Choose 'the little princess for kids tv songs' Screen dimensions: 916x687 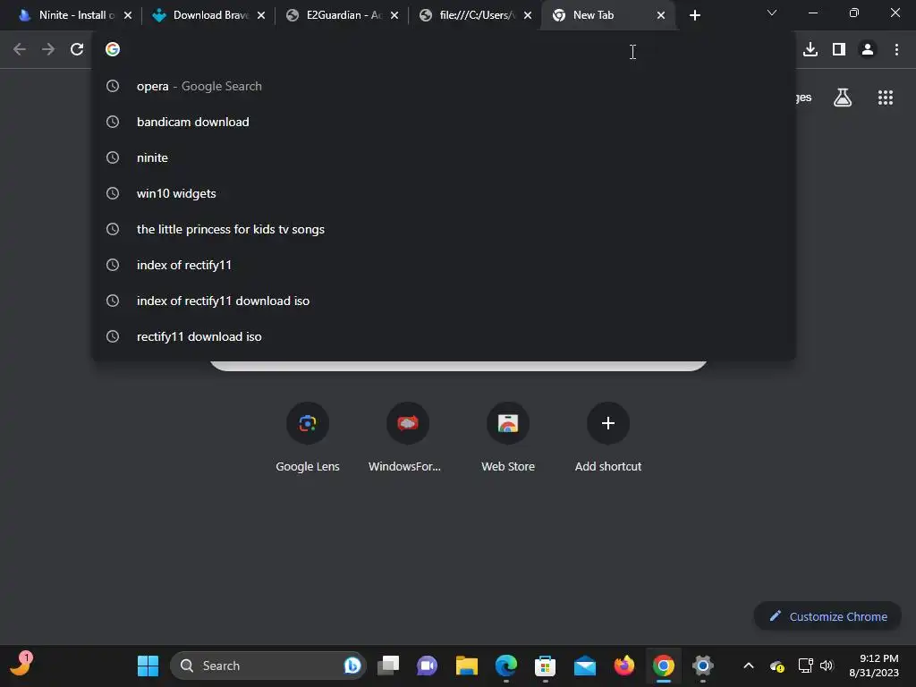[444, 229]
